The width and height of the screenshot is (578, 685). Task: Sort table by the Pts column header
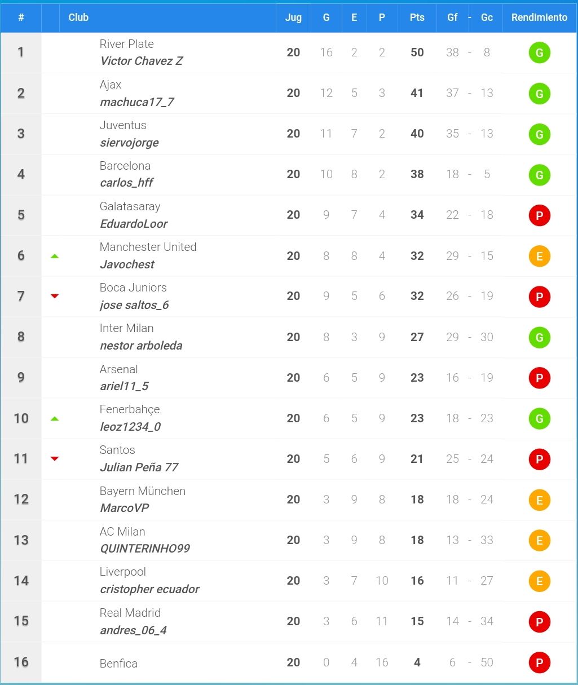click(x=417, y=17)
